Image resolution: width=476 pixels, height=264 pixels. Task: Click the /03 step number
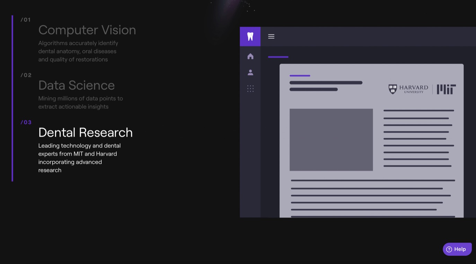tap(26, 122)
